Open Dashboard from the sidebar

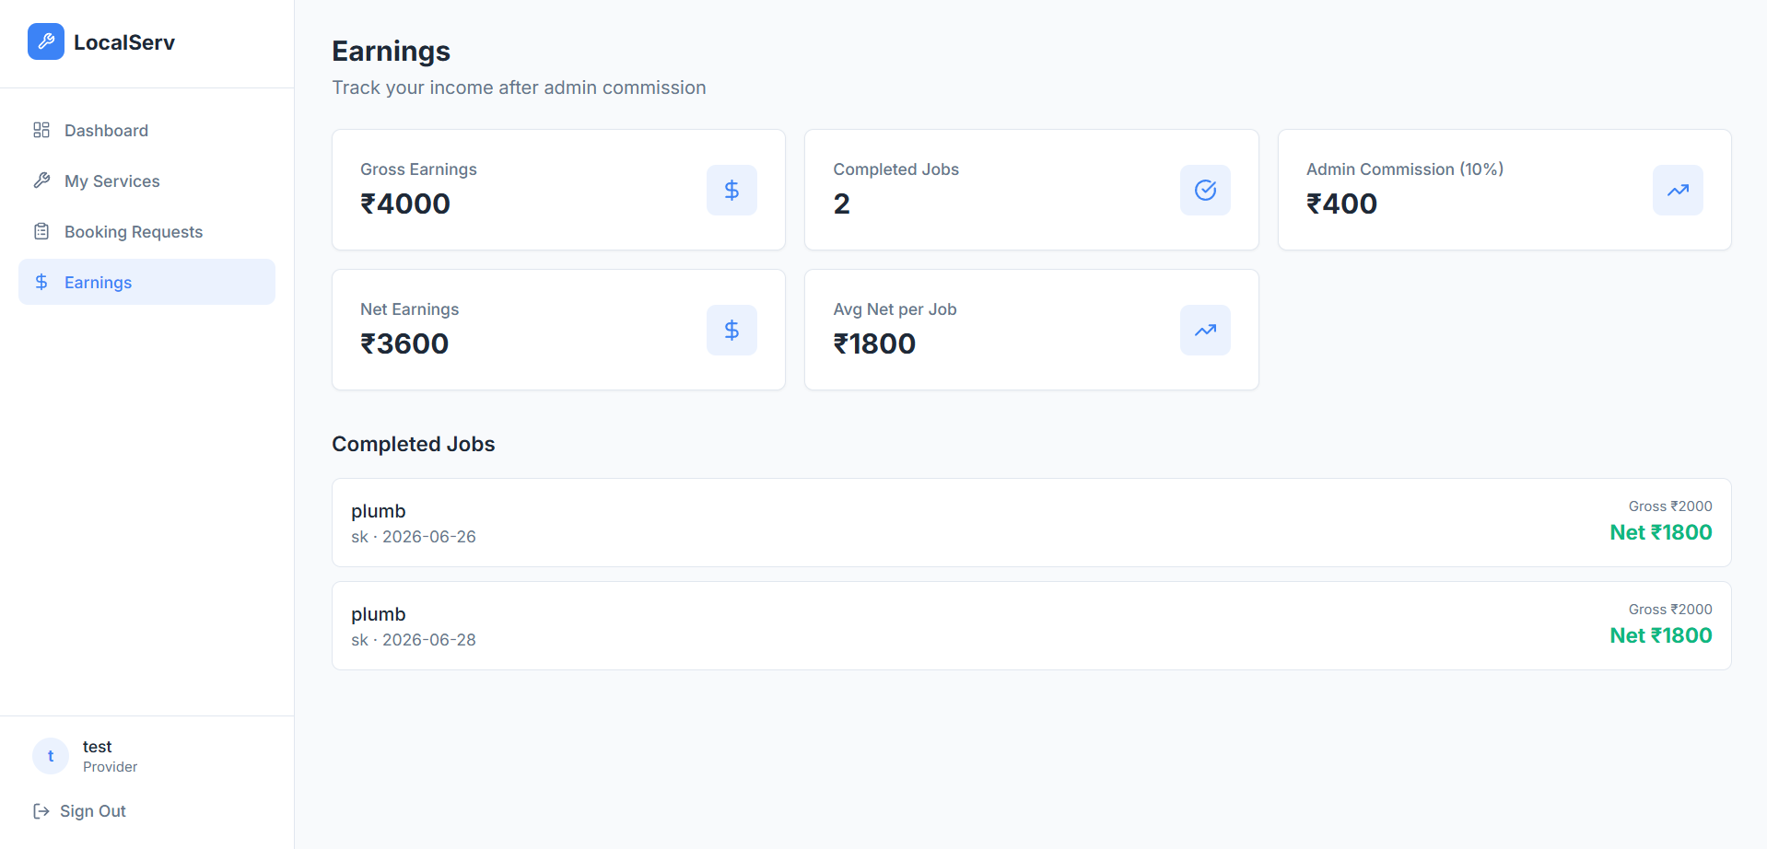[146, 130]
